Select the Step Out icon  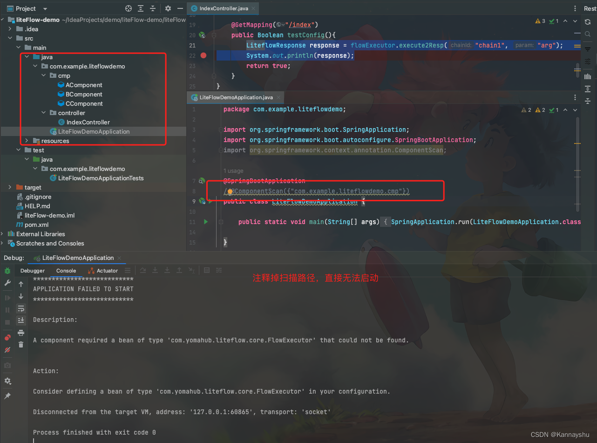(179, 270)
